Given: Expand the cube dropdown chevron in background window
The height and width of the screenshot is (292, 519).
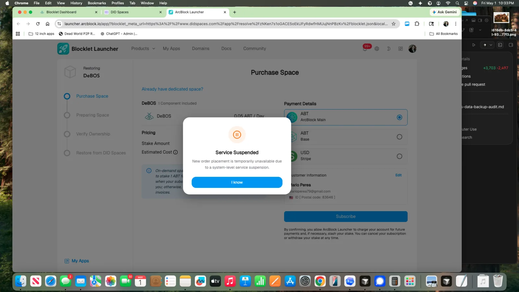Looking at the screenshot, I should (491, 45).
